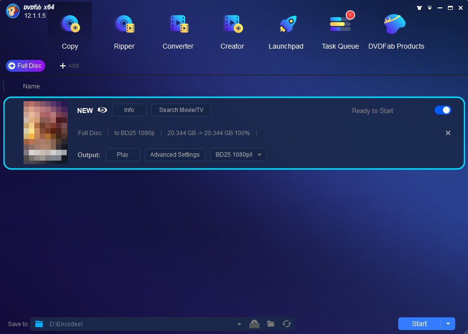The image size is (468, 334).
Task: Click the 'to BD25 1080p' text
Action: coord(135,133)
